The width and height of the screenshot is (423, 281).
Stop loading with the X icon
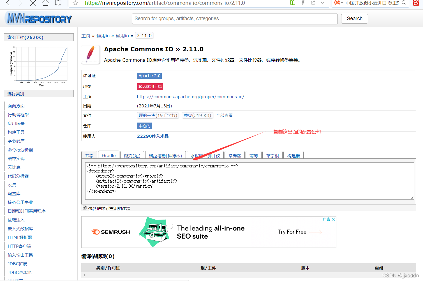[x=33, y=3]
